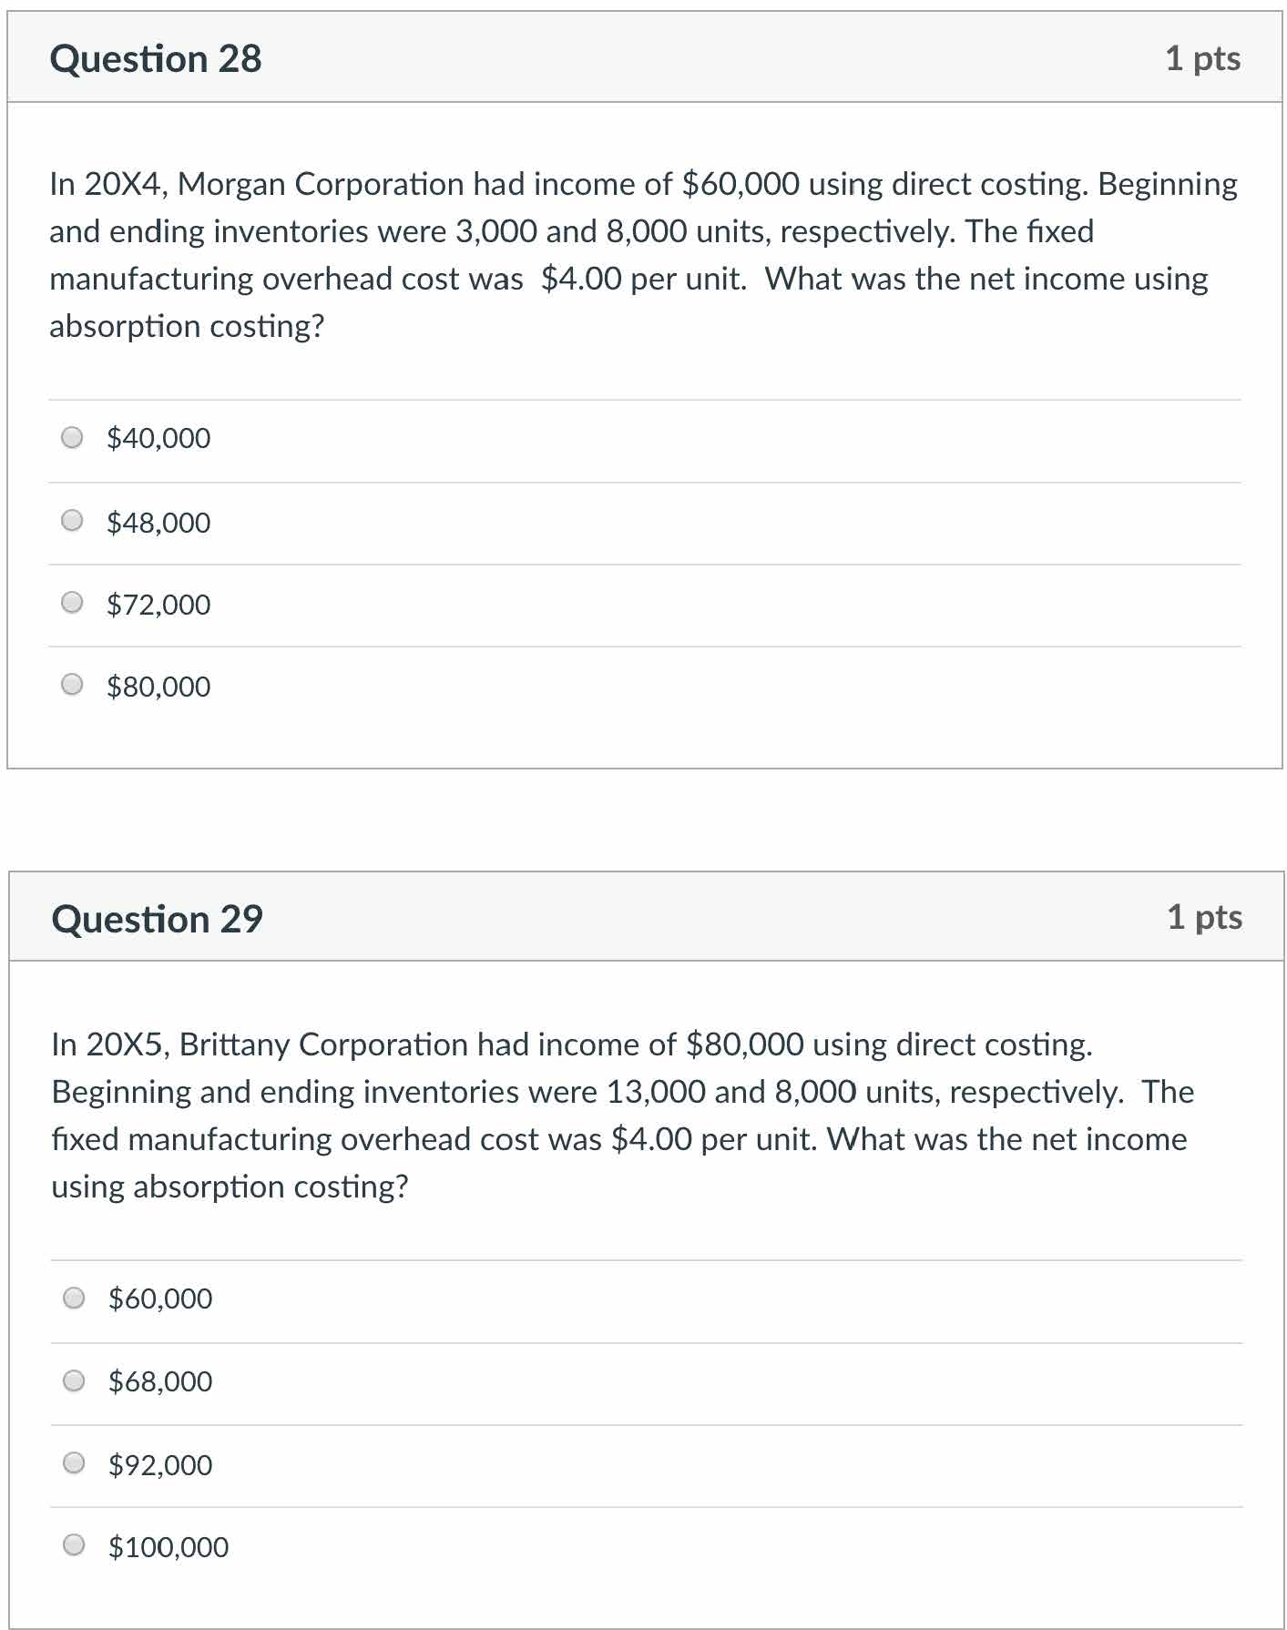Click the $40,000 answer label text
Image resolution: width=1287 pixels, height=1630 pixels.
pos(158,438)
